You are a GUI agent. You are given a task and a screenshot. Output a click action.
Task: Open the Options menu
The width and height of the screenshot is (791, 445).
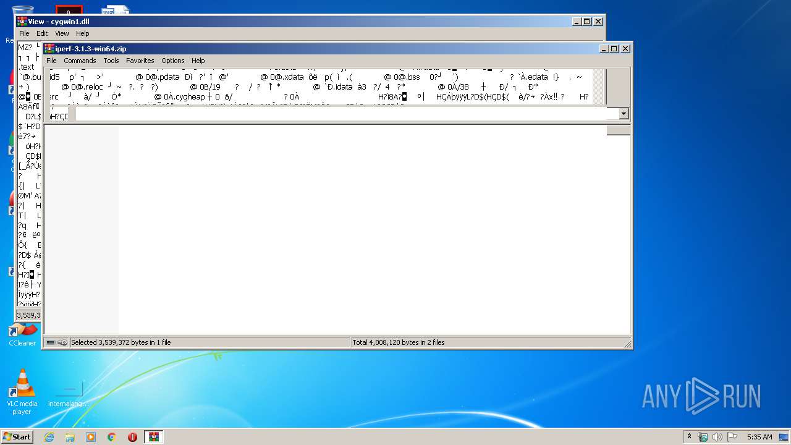click(173, 61)
